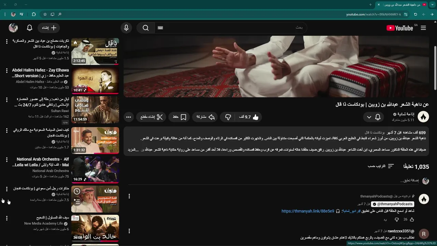Open options for سيف الله المسلول video

pos(6,218)
